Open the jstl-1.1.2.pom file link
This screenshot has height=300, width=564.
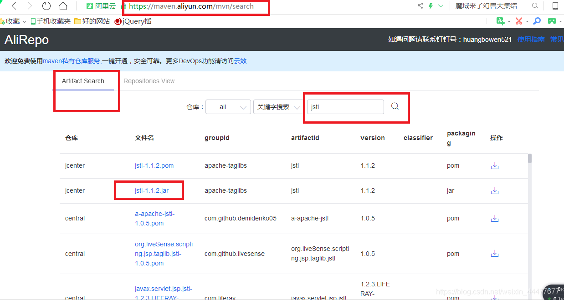(x=154, y=165)
